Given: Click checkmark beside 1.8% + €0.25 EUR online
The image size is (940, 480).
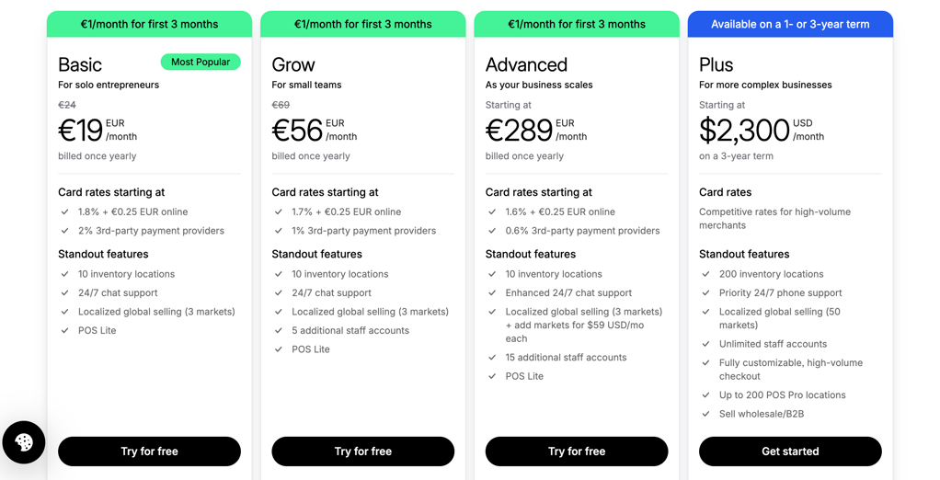Looking at the screenshot, I should click(64, 211).
